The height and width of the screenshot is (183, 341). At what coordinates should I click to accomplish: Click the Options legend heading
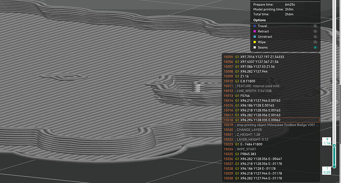click(x=259, y=20)
